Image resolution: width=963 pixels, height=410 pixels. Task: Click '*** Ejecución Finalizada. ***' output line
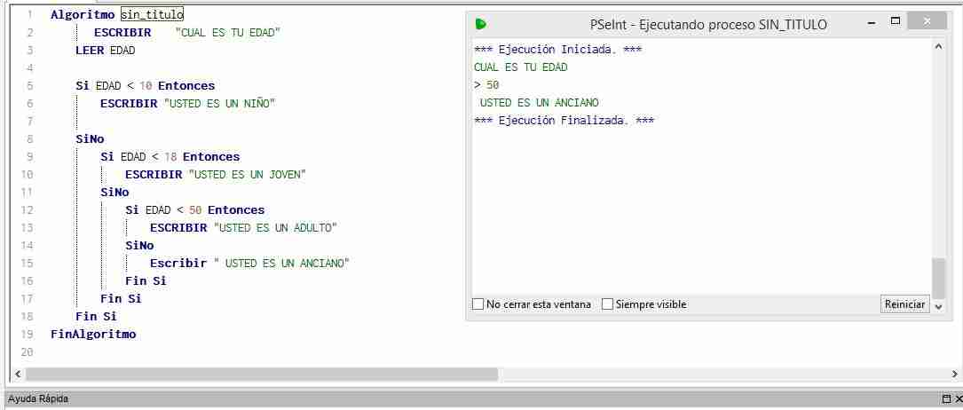pyautogui.click(x=564, y=121)
